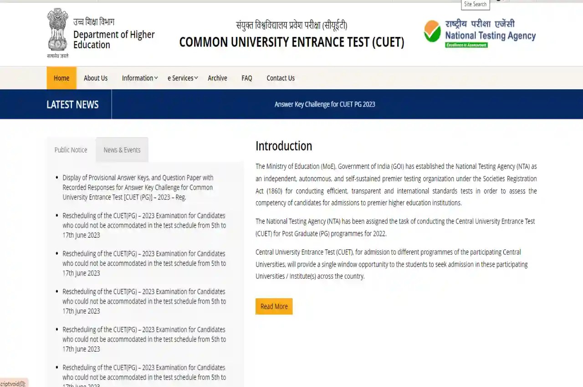The image size is (583, 387).
Task: Open the FAQ page
Action: point(247,78)
